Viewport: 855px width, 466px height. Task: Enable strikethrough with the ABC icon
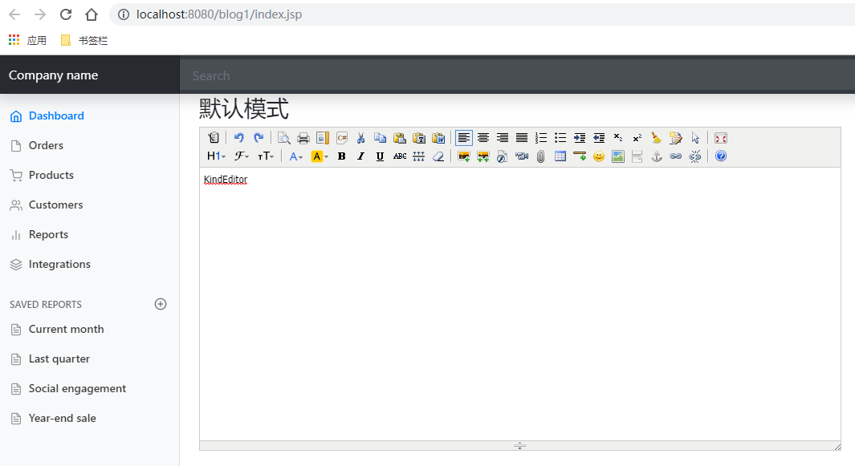coord(399,156)
